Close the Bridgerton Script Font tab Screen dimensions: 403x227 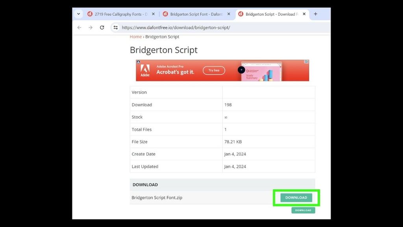tap(229, 14)
